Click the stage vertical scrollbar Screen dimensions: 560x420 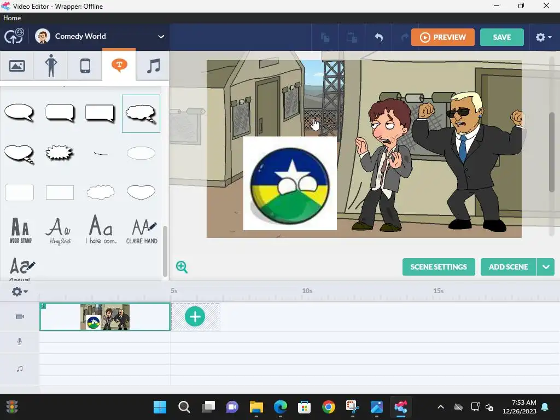pos(552,153)
